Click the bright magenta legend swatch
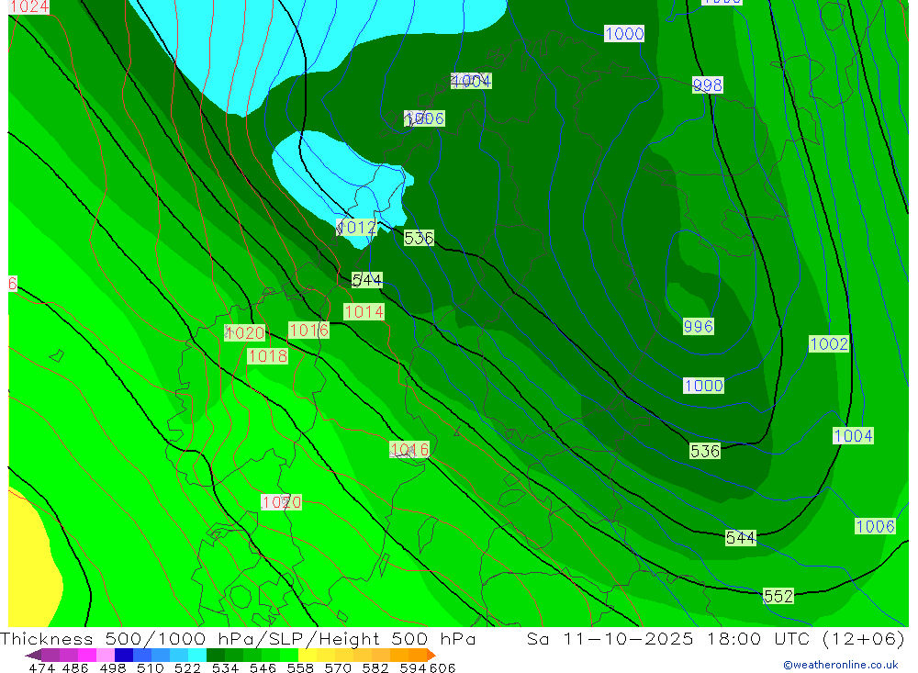This screenshot has height=673, width=918. (87, 655)
